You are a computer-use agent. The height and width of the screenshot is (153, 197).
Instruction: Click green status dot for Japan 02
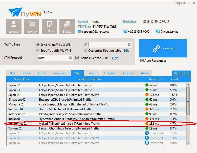click(147, 85)
